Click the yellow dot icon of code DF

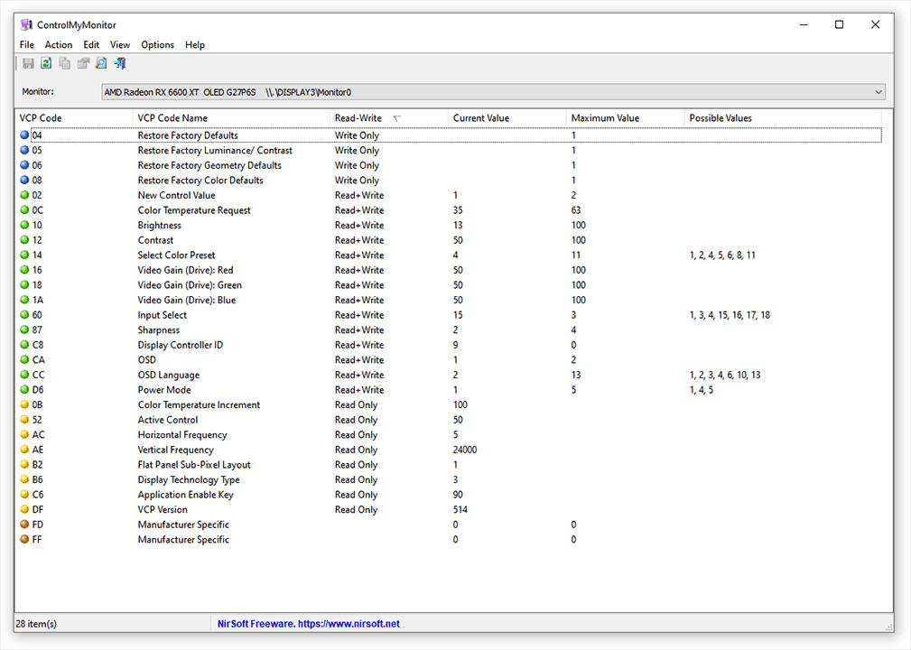(24, 509)
